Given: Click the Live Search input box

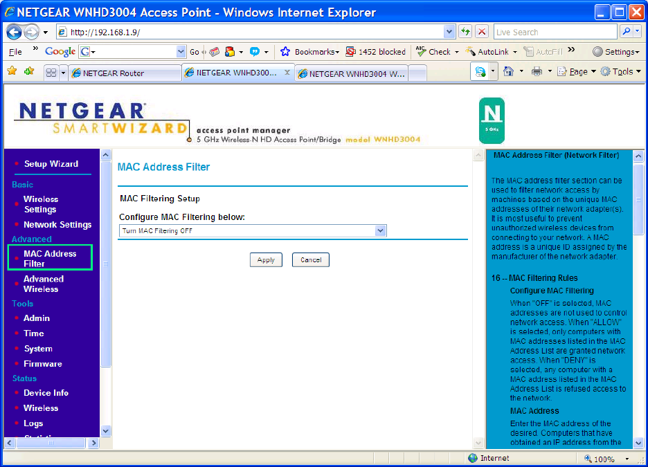Looking at the screenshot, I should 555,32.
